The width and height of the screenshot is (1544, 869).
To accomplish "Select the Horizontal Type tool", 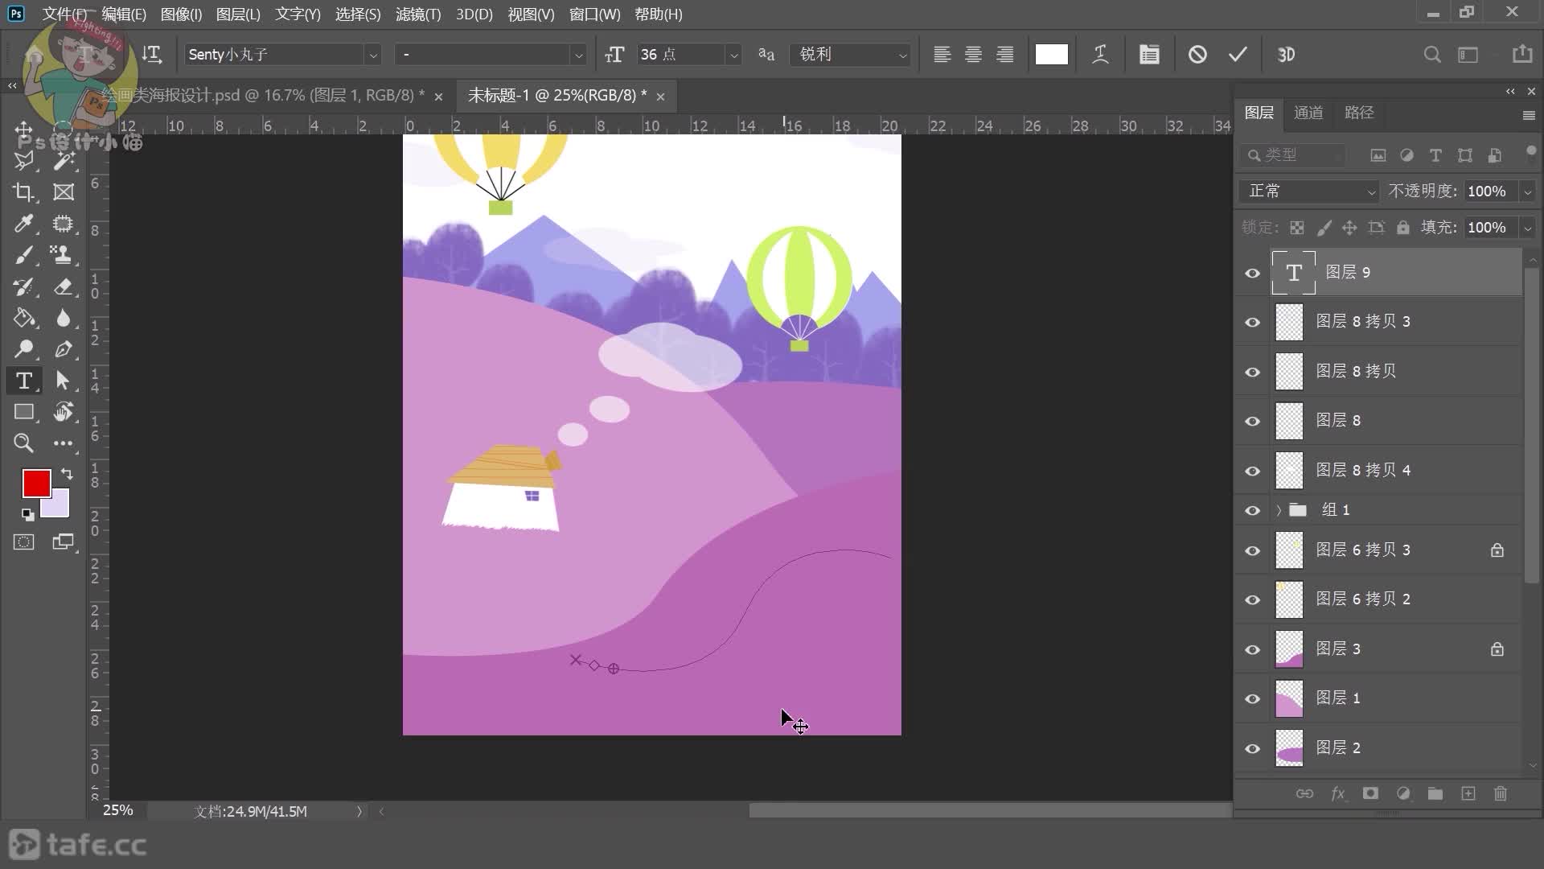I will pyautogui.click(x=23, y=381).
